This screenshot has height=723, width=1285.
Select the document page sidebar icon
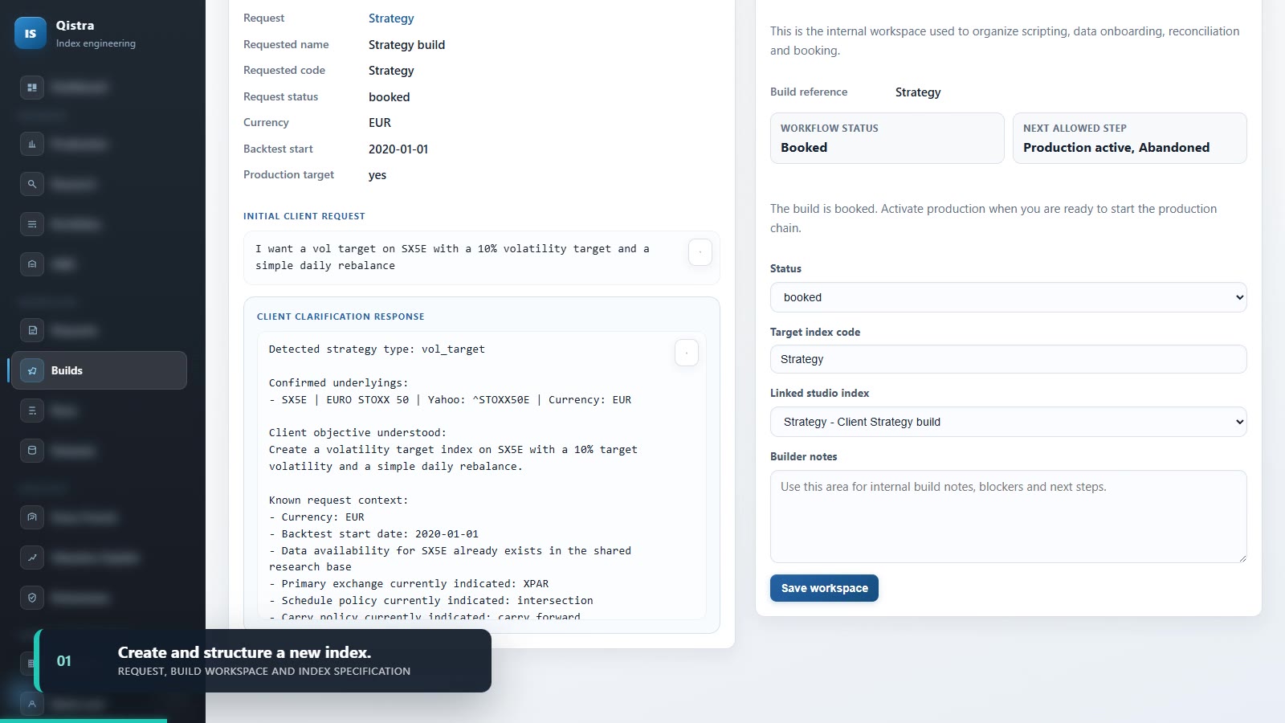click(x=32, y=330)
